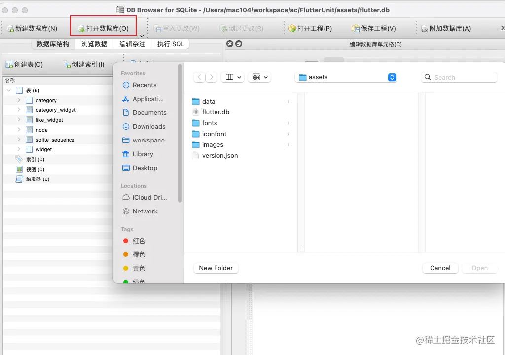Click the Search field in file dialog
The height and width of the screenshot is (355, 505).
459,77
